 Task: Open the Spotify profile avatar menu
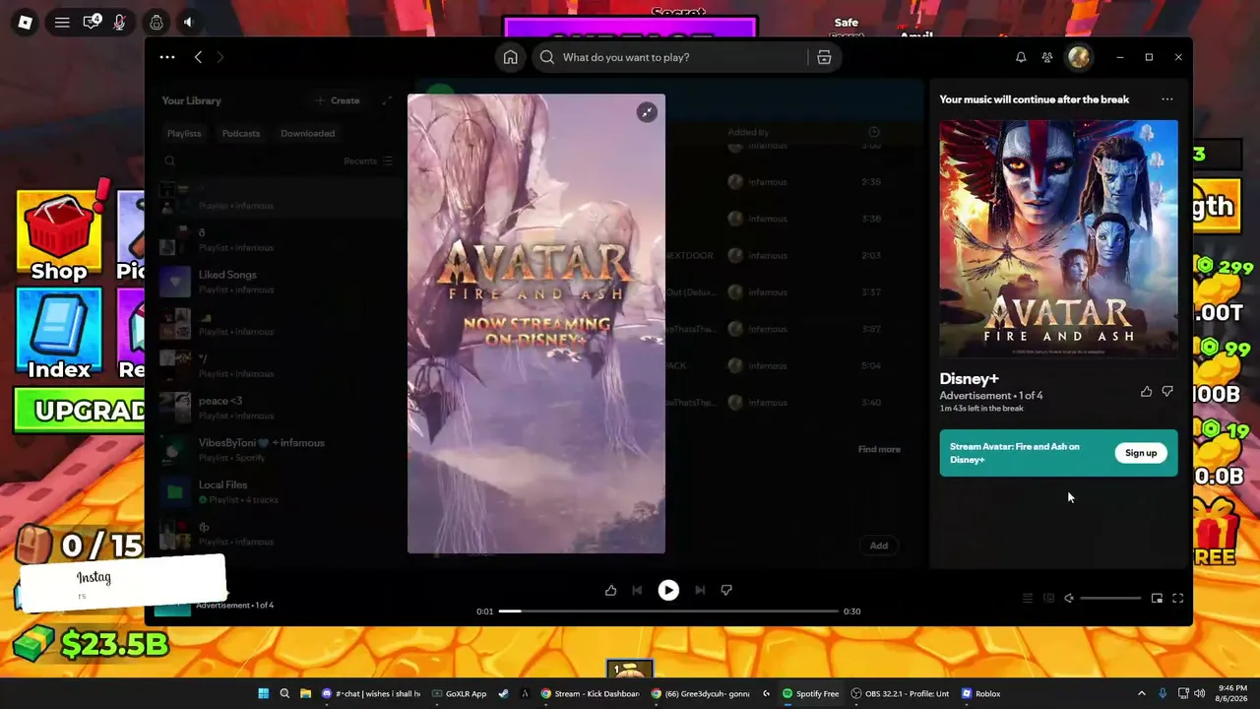click(x=1079, y=57)
